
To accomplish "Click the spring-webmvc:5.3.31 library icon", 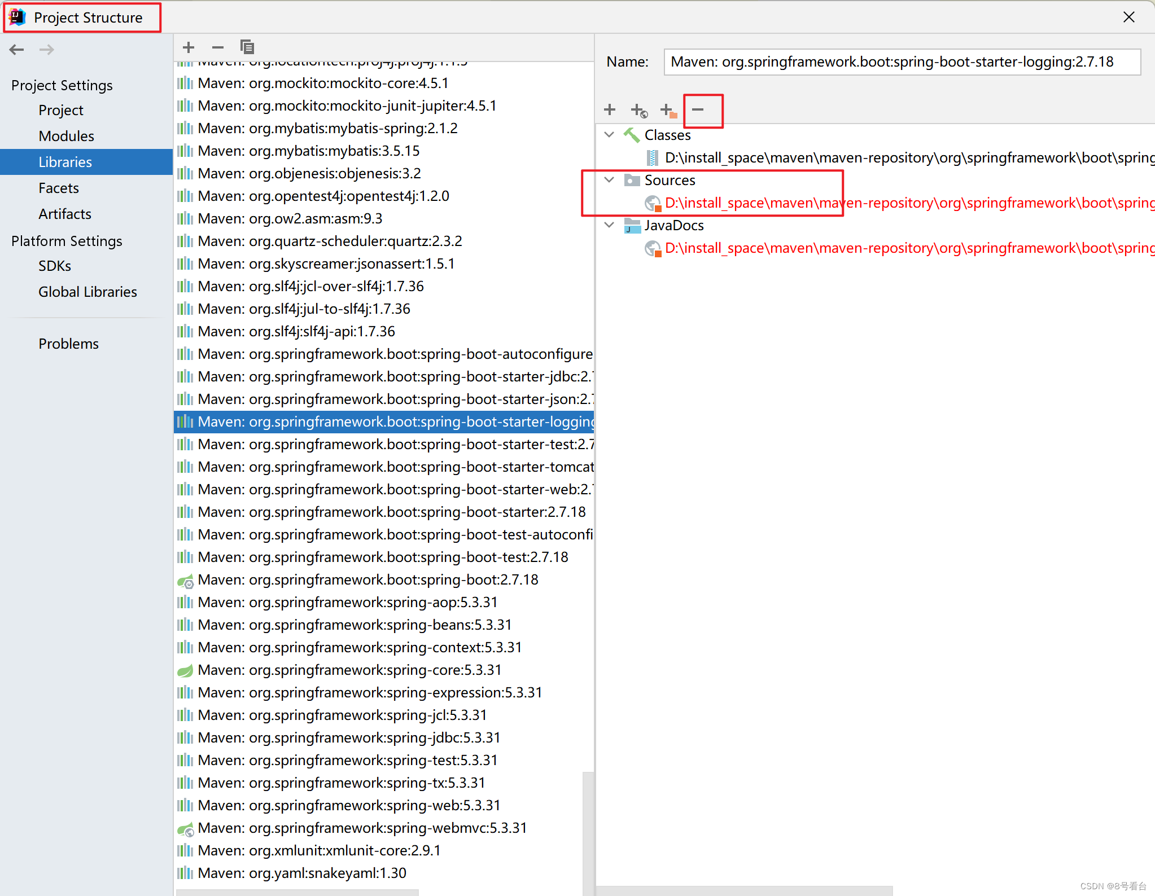I will click(185, 828).
